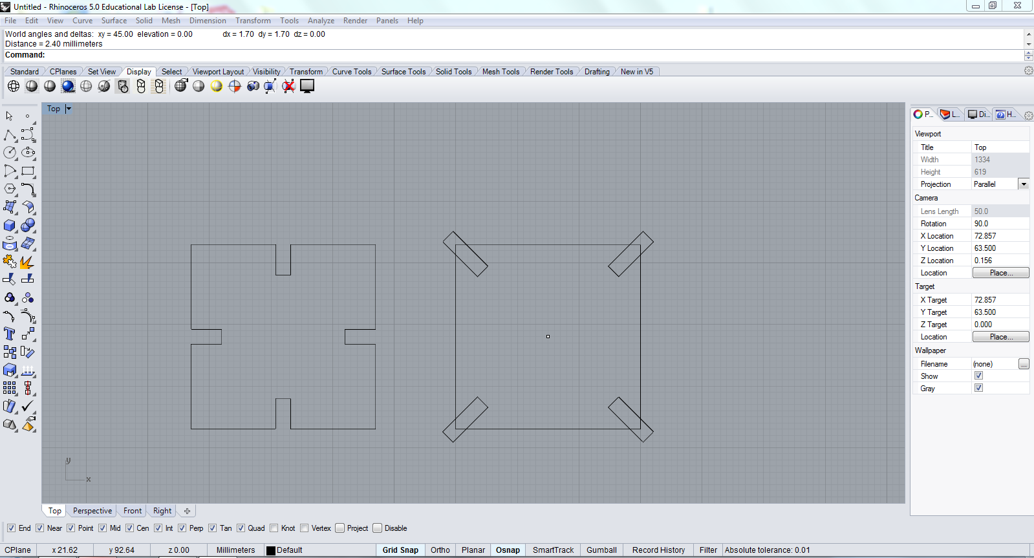
Task: Toggle Grid Snap in status bar
Action: click(x=400, y=550)
